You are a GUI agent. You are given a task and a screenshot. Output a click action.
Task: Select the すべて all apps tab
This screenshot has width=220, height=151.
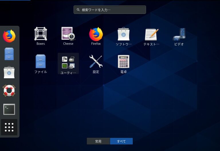[x=121, y=141]
